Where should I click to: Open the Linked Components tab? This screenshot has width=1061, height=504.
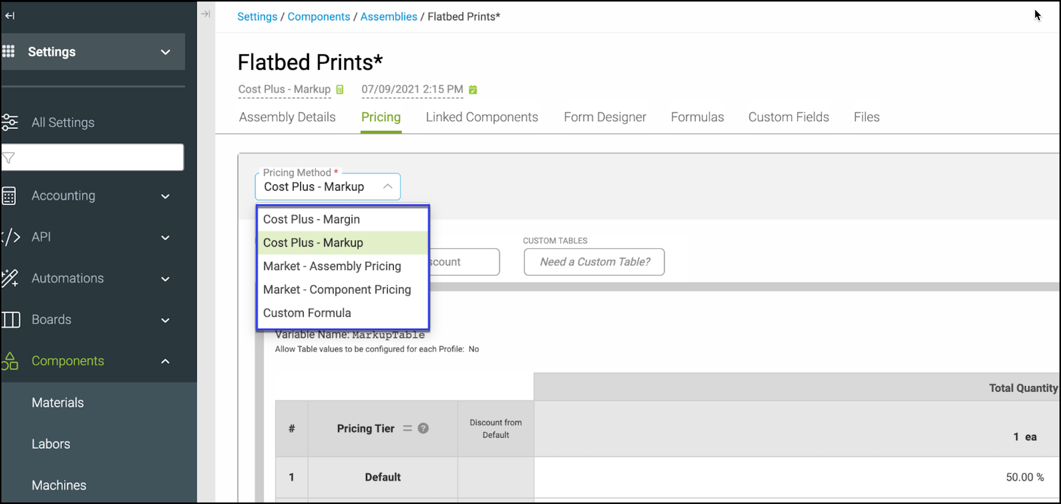(481, 117)
